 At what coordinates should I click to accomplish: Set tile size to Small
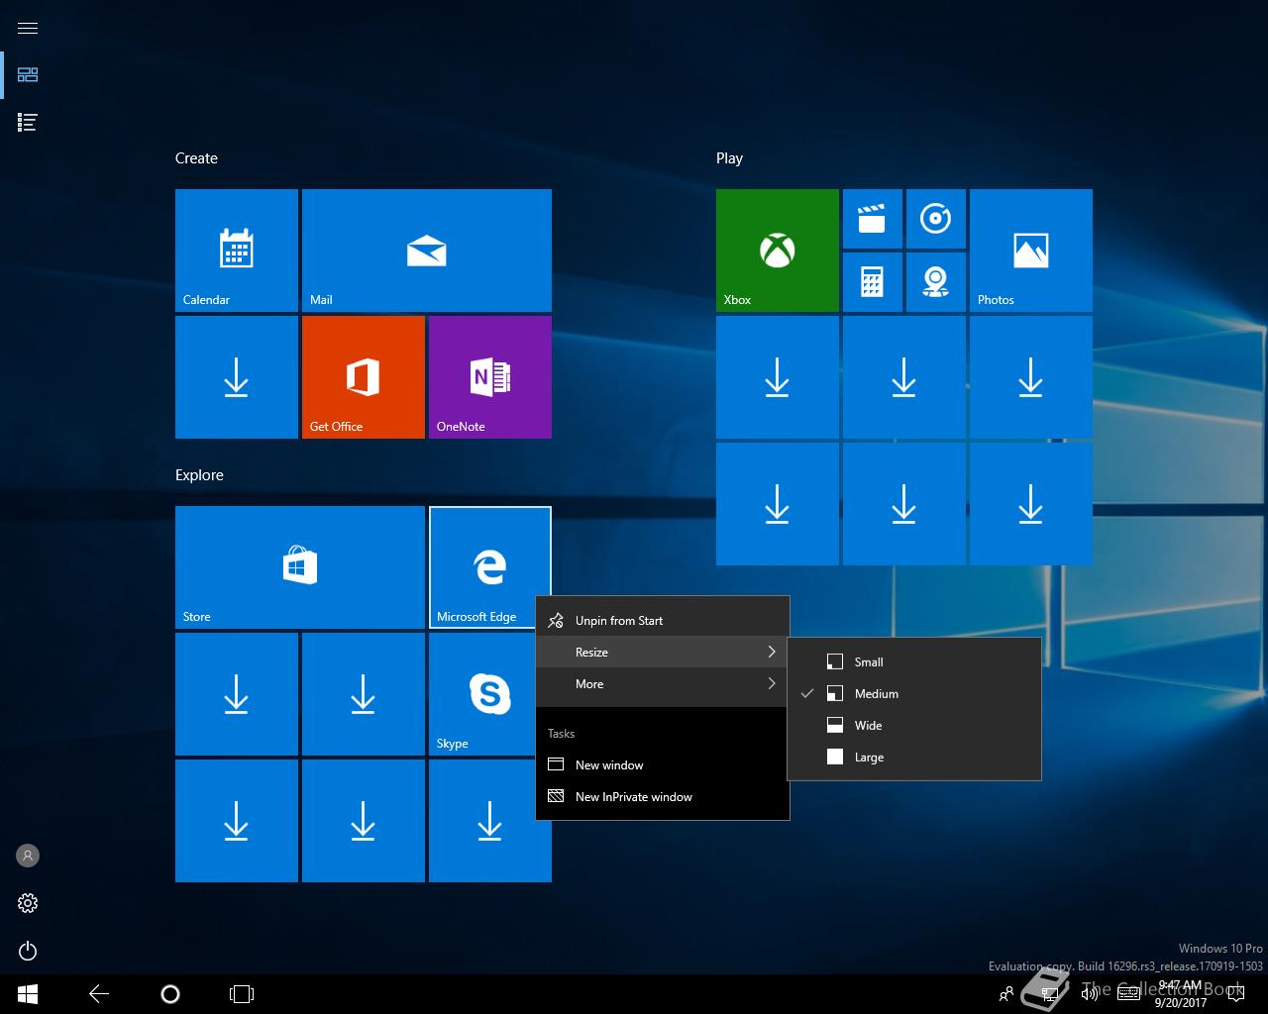tap(914, 662)
